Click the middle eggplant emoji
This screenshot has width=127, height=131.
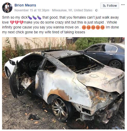(x=35, y=17)
